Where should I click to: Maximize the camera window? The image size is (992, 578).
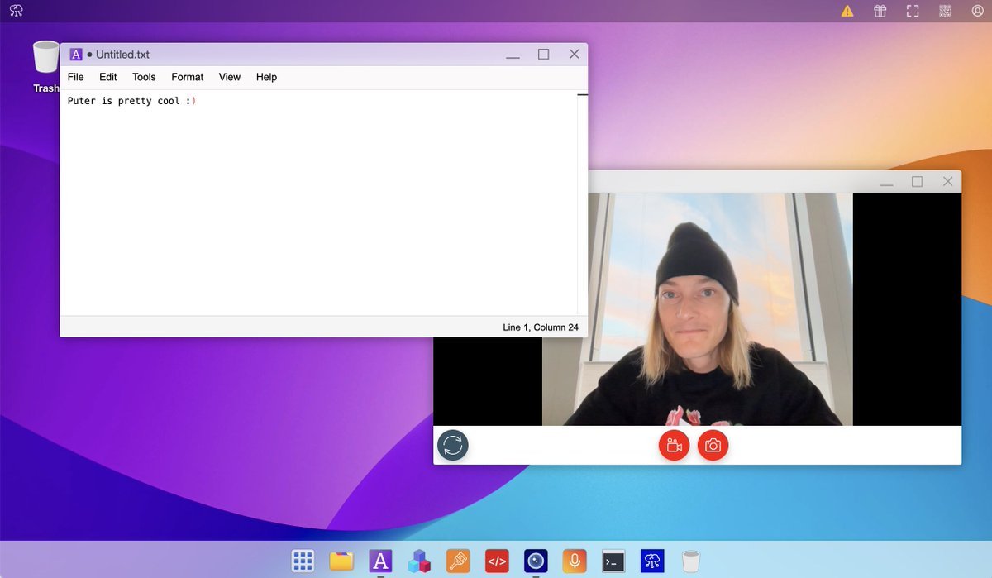(917, 181)
